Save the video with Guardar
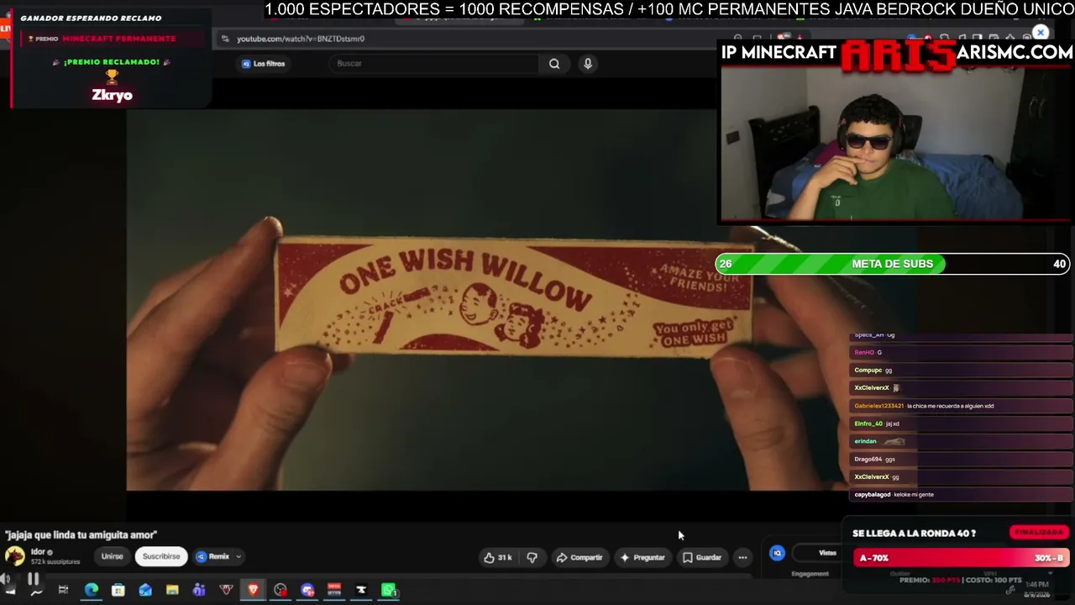 coord(702,557)
